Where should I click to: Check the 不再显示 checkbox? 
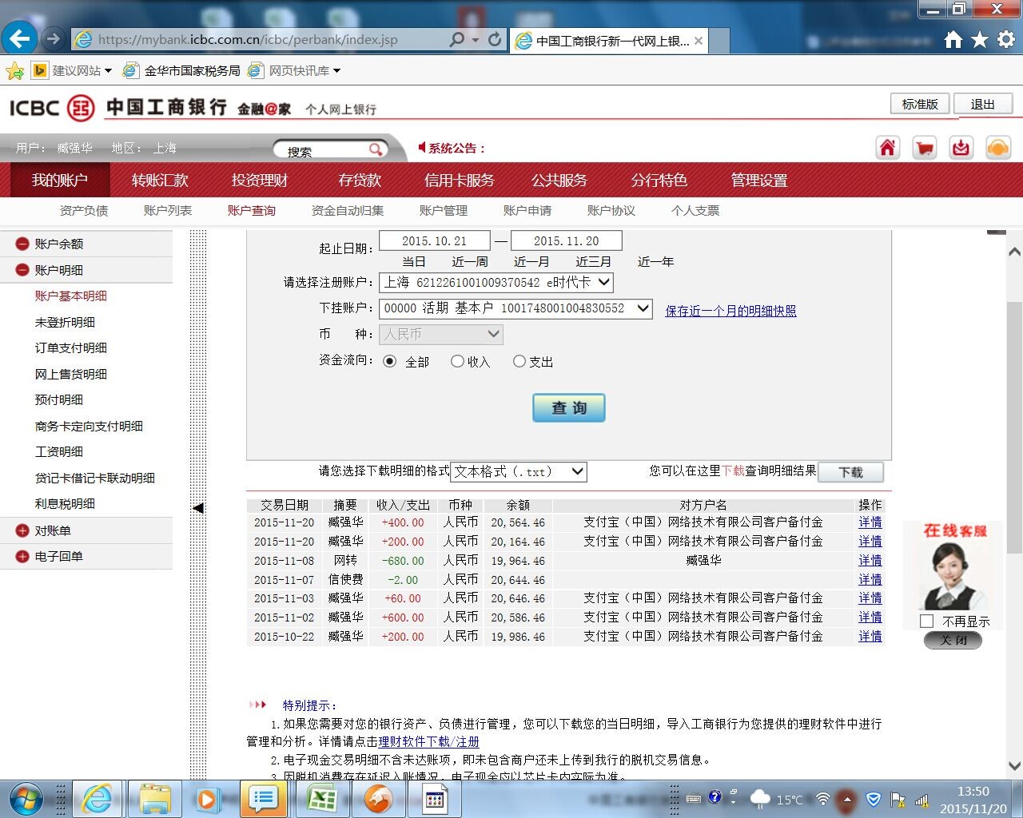(927, 621)
